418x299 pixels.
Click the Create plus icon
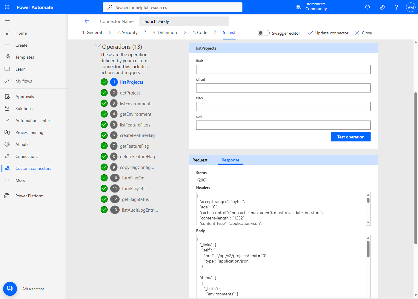(7, 45)
